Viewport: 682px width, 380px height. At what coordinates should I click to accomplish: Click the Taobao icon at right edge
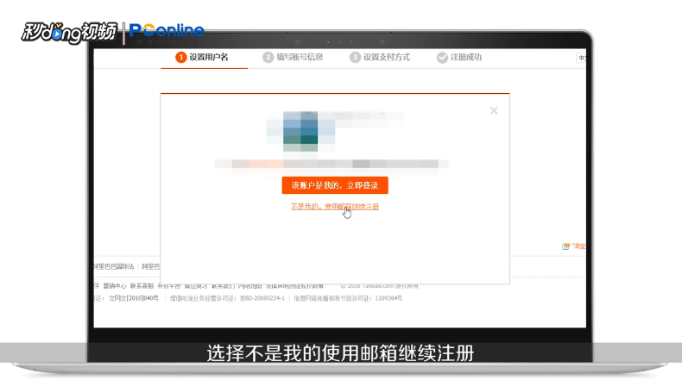[x=565, y=246]
